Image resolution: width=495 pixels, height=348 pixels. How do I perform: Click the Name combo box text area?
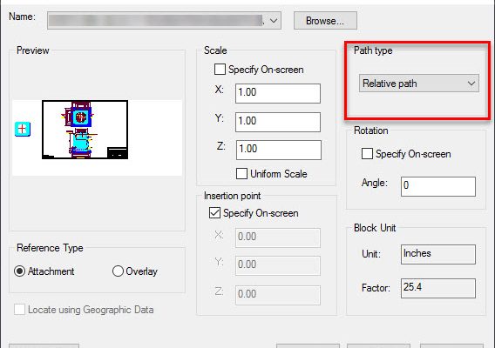[x=157, y=21]
